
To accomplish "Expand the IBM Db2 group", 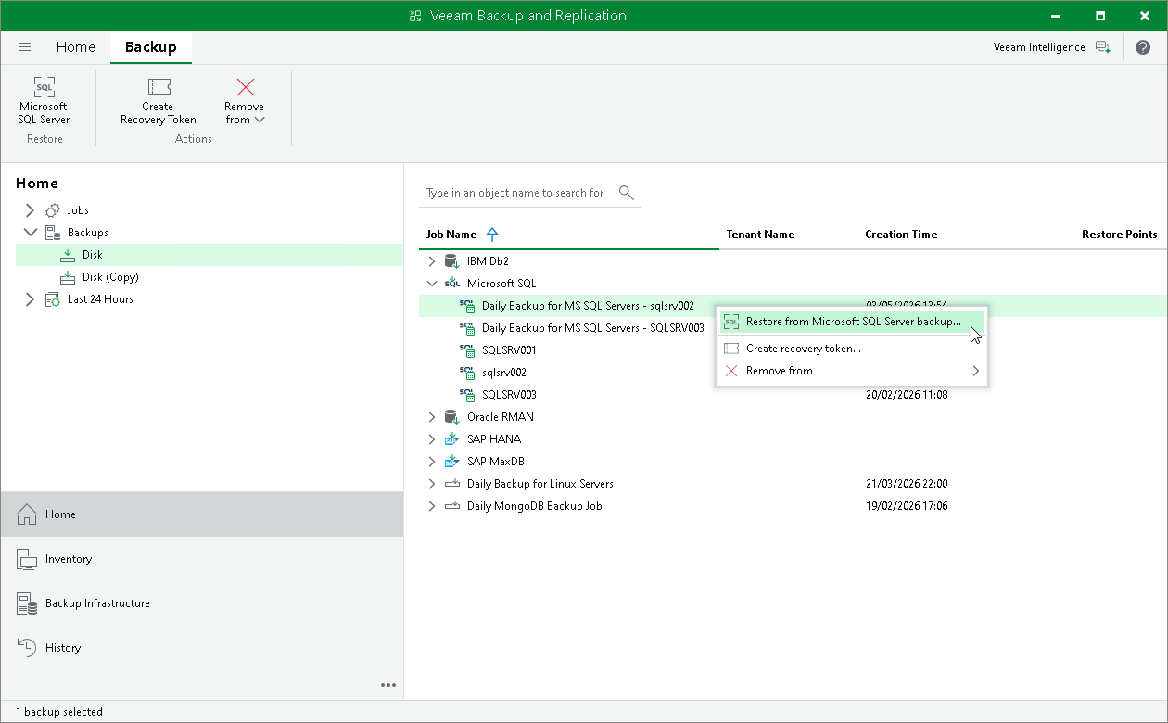I will click(431, 261).
